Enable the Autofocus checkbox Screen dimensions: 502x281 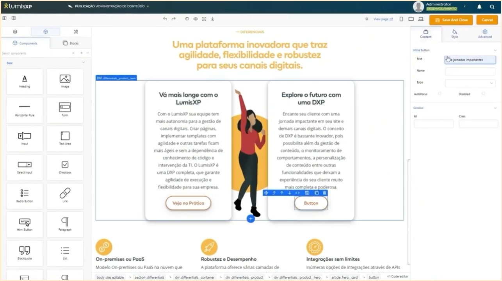tap(440, 94)
